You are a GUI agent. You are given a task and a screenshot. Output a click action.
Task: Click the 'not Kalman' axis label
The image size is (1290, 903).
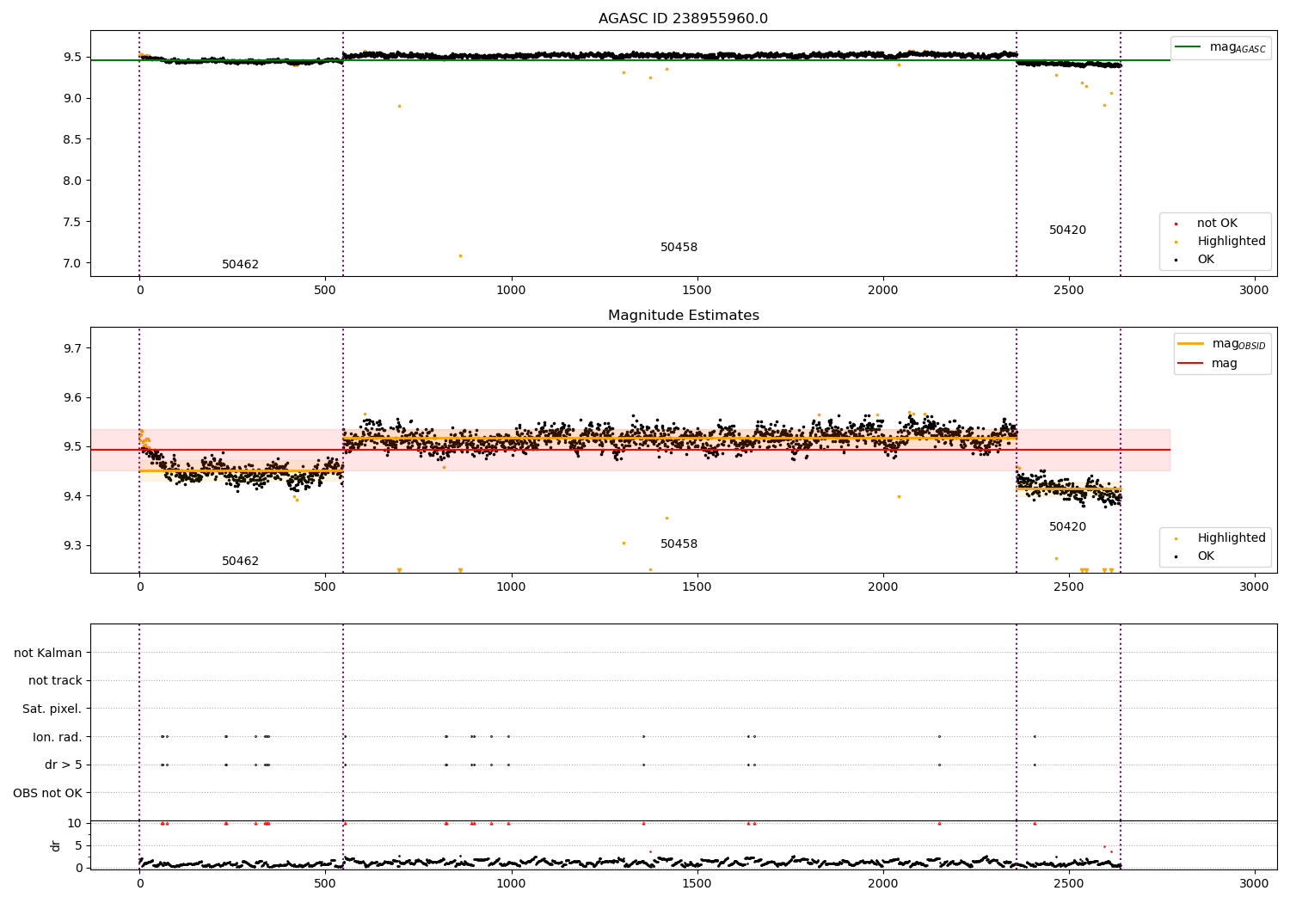point(48,653)
